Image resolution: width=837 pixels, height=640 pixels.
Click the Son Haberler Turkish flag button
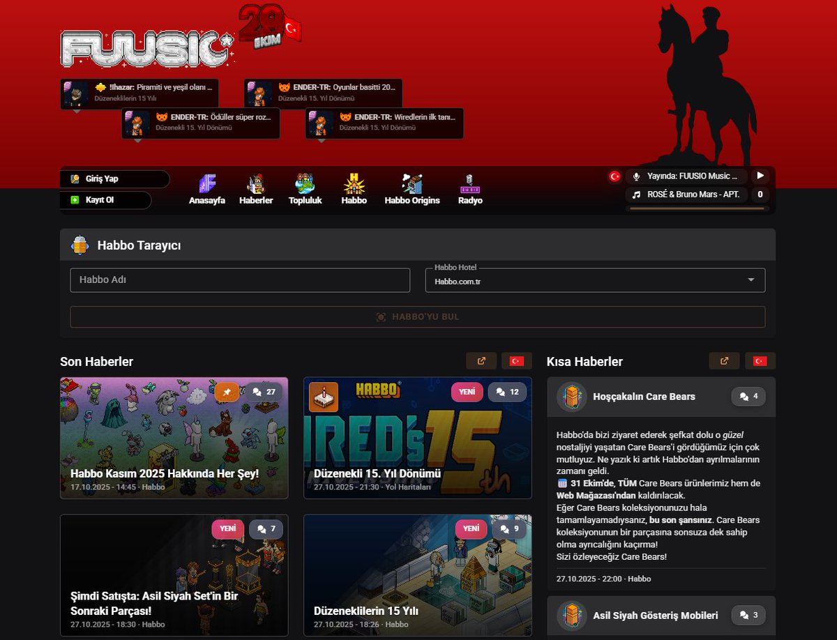516,360
